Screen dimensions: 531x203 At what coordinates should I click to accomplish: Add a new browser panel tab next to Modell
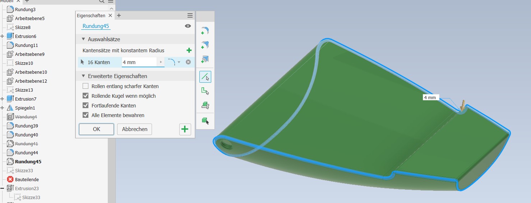coord(27,1)
